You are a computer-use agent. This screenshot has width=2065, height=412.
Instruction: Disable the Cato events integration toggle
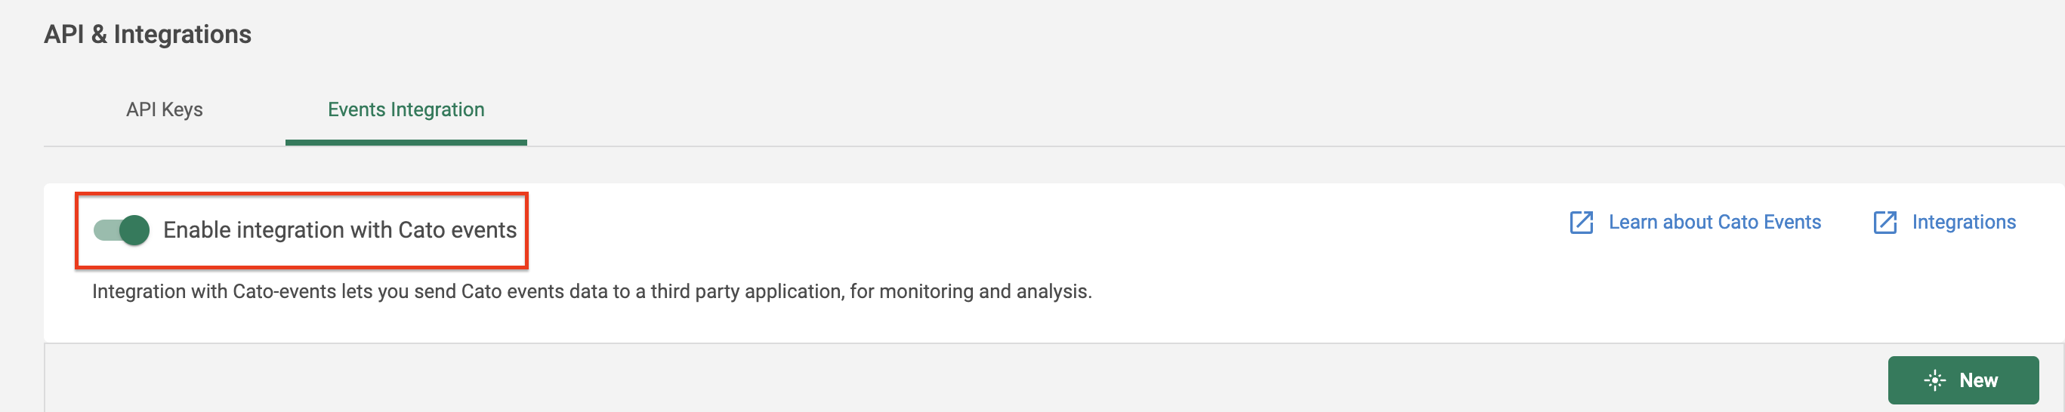click(122, 230)
